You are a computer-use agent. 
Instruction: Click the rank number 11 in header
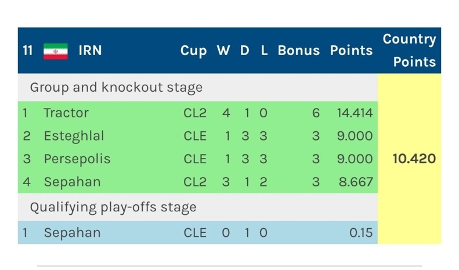pyautogui.click(x=27, y=51)
